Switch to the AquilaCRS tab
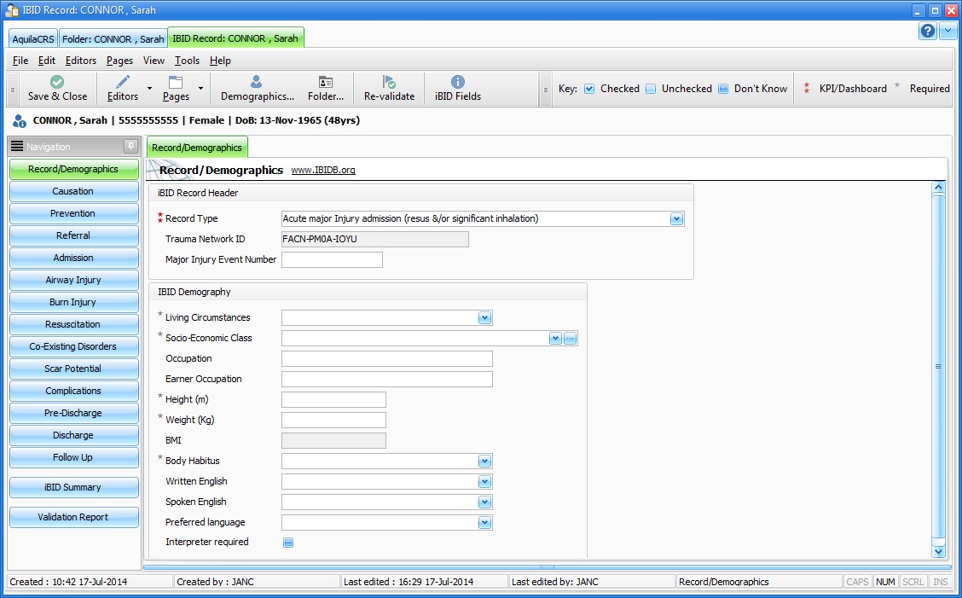 [x=33, y=39]
